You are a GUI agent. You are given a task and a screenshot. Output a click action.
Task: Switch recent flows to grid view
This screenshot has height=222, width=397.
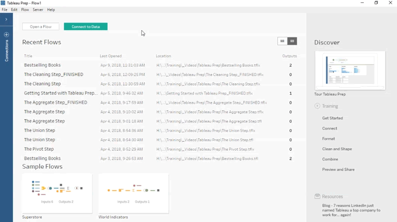pos(282,41)
